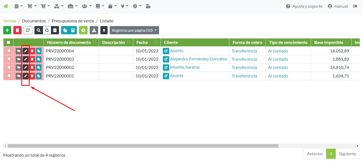
Task: Expand the Registros por página (50) dropdown
Action: (x=134, y=30)
